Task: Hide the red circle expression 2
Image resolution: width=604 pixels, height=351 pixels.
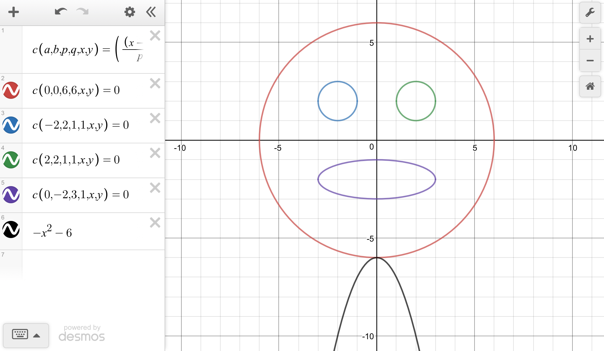Action: point(11,90)
